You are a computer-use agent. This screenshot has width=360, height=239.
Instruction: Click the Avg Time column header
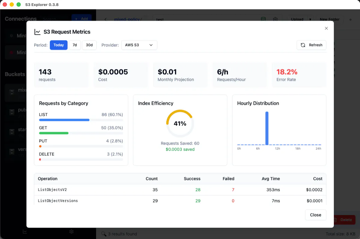point(271,179)
